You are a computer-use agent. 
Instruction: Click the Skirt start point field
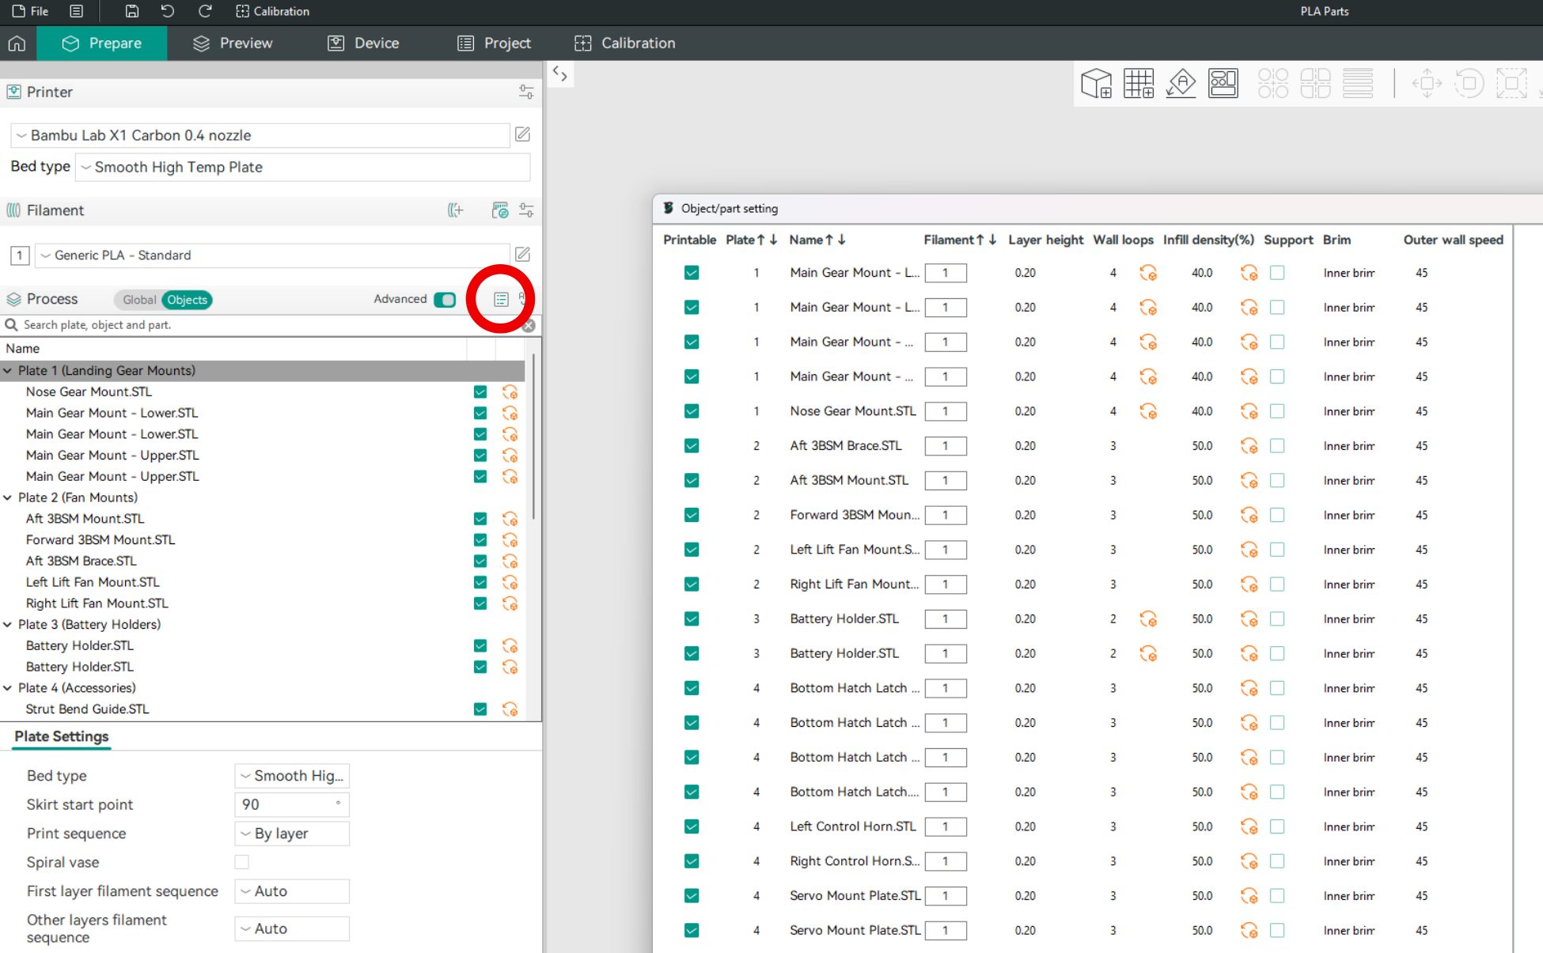click(292, 804)
